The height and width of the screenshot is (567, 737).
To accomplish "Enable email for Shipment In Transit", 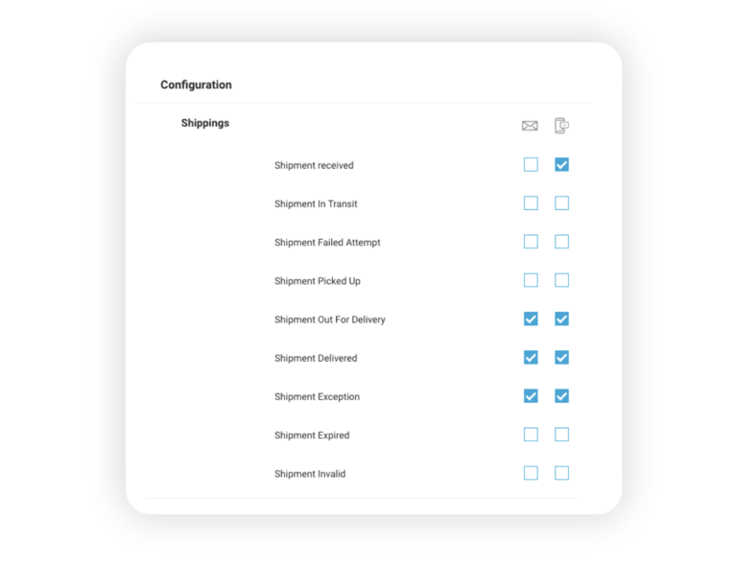I will point(531,203).
